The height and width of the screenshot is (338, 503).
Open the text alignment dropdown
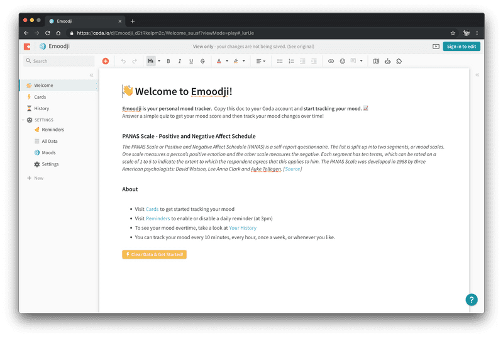[261, 61]
